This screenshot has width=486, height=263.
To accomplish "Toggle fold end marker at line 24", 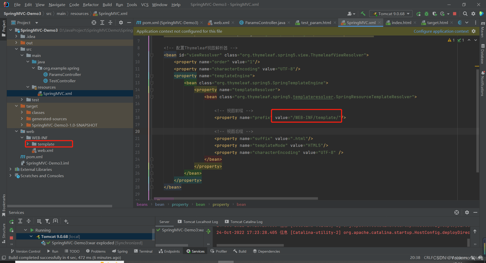I will pyautogui.click(x=152, y=159).
